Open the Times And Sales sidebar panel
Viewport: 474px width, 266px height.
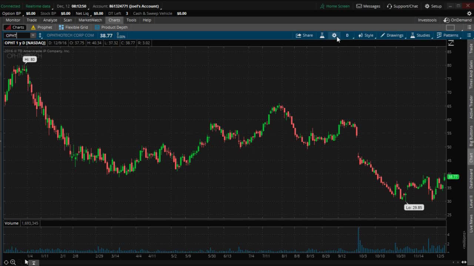coord(471,75)
